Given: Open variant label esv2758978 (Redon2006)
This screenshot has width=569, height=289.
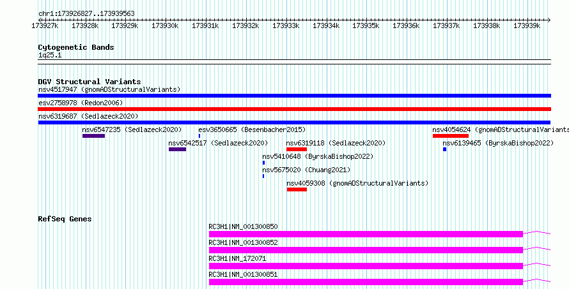Looking at the screenshot, I should [81, 103].
